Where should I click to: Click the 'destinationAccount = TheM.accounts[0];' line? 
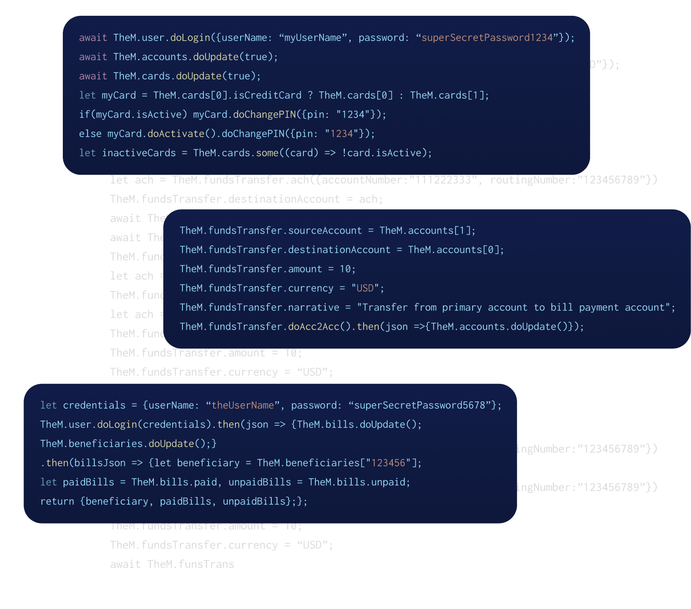(x=342, y=250)
